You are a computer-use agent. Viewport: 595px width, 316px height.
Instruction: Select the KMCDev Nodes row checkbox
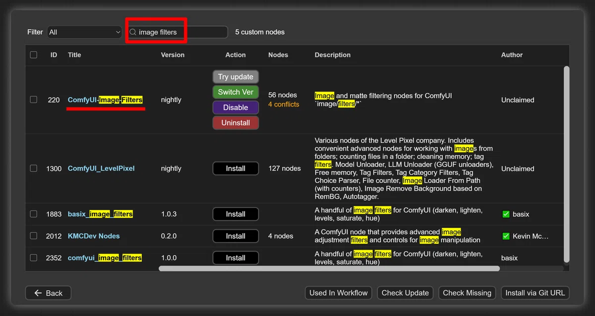[34, 236]
